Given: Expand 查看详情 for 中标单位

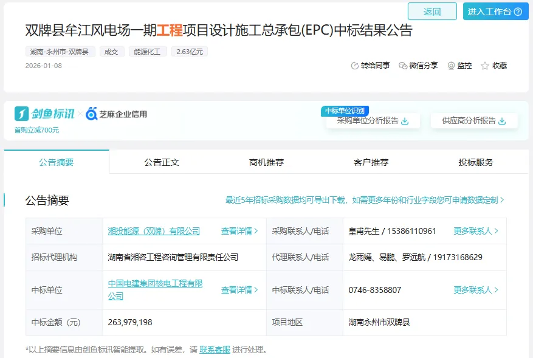Looking at the screenshot, I should [x=239, y=290].
